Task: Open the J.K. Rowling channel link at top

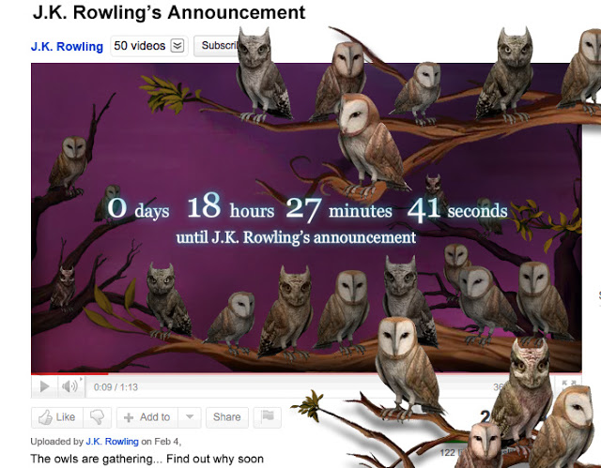Action: click(67, 46)
